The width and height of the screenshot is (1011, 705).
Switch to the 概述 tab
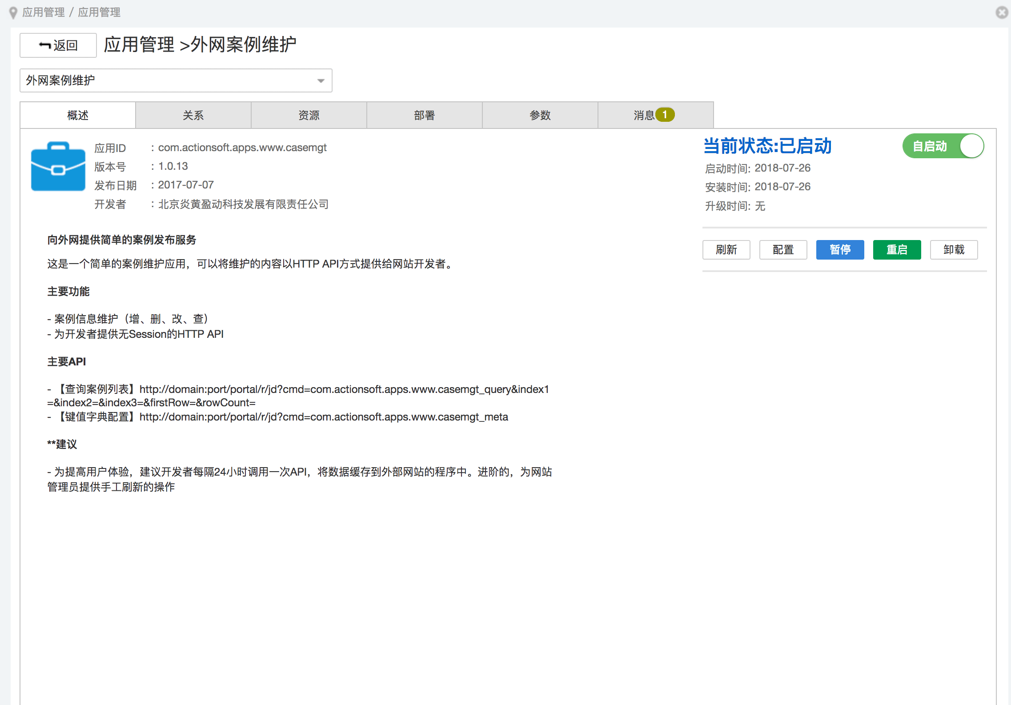(x=78, y=115)
